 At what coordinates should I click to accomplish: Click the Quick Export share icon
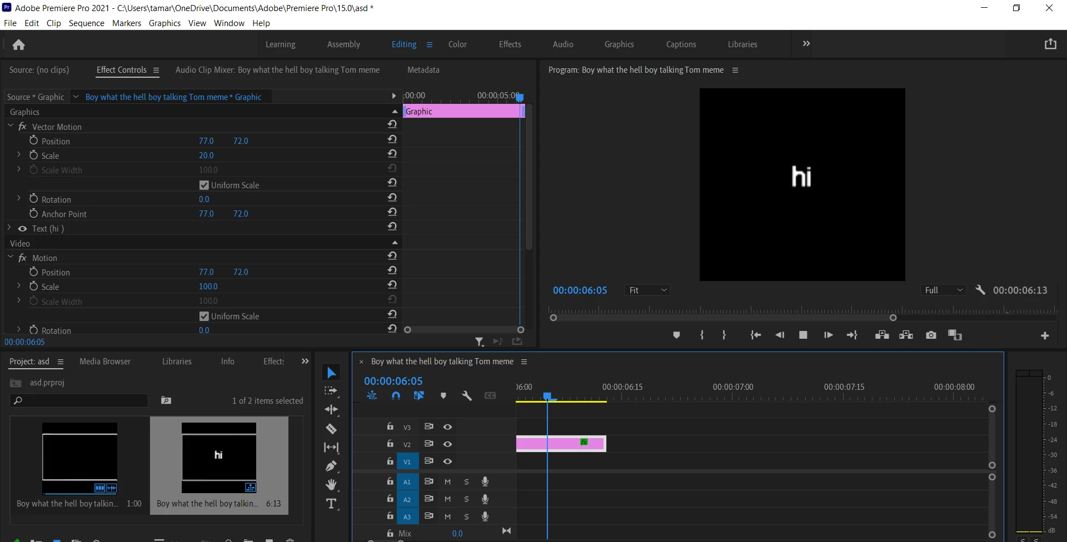[x=1050, y=44]
